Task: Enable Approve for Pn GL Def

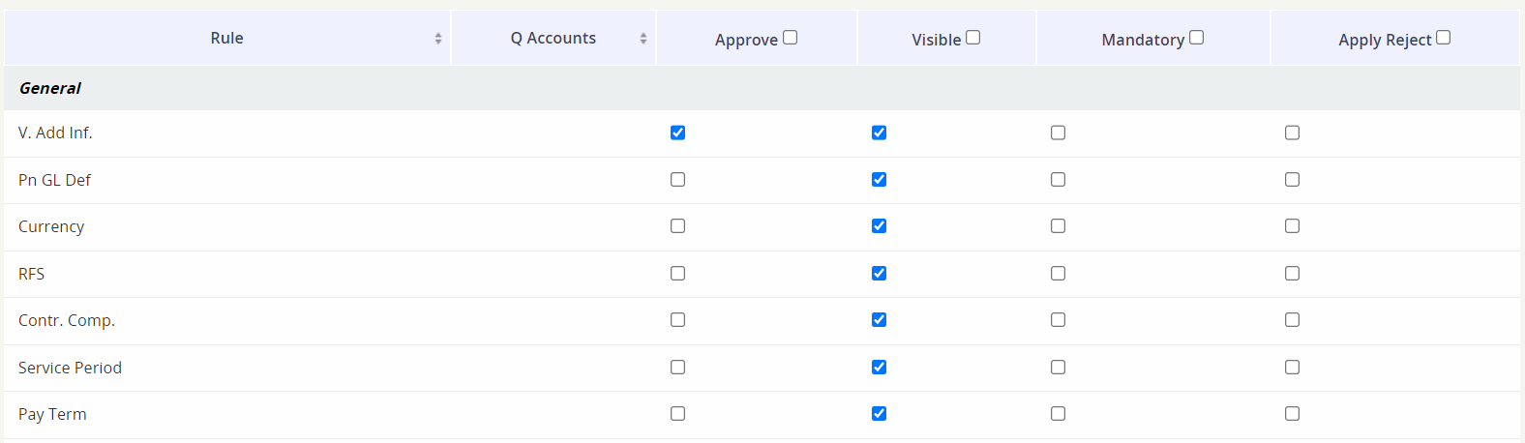Action: pos(677,180)
